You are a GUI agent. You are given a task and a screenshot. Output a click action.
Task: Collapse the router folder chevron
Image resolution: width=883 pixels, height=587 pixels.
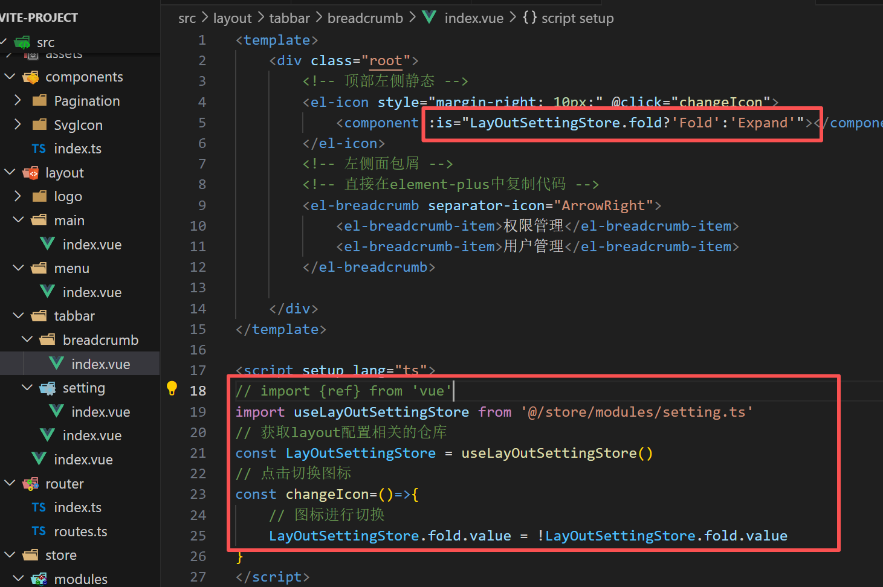click(x=10, y=483)
